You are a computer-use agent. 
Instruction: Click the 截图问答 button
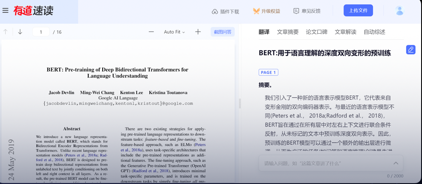click(223, 32)
